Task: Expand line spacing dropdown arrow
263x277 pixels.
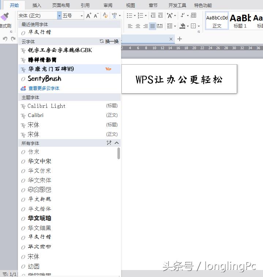Action: coord(175,26)
